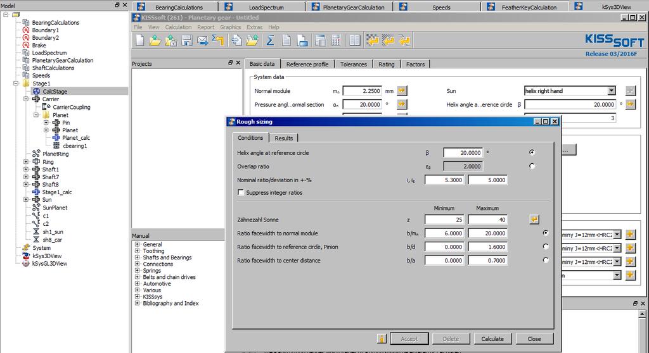Click the info icon left of Accept
This screenshot has height=353, width=649.
click(x=382, y=338)
